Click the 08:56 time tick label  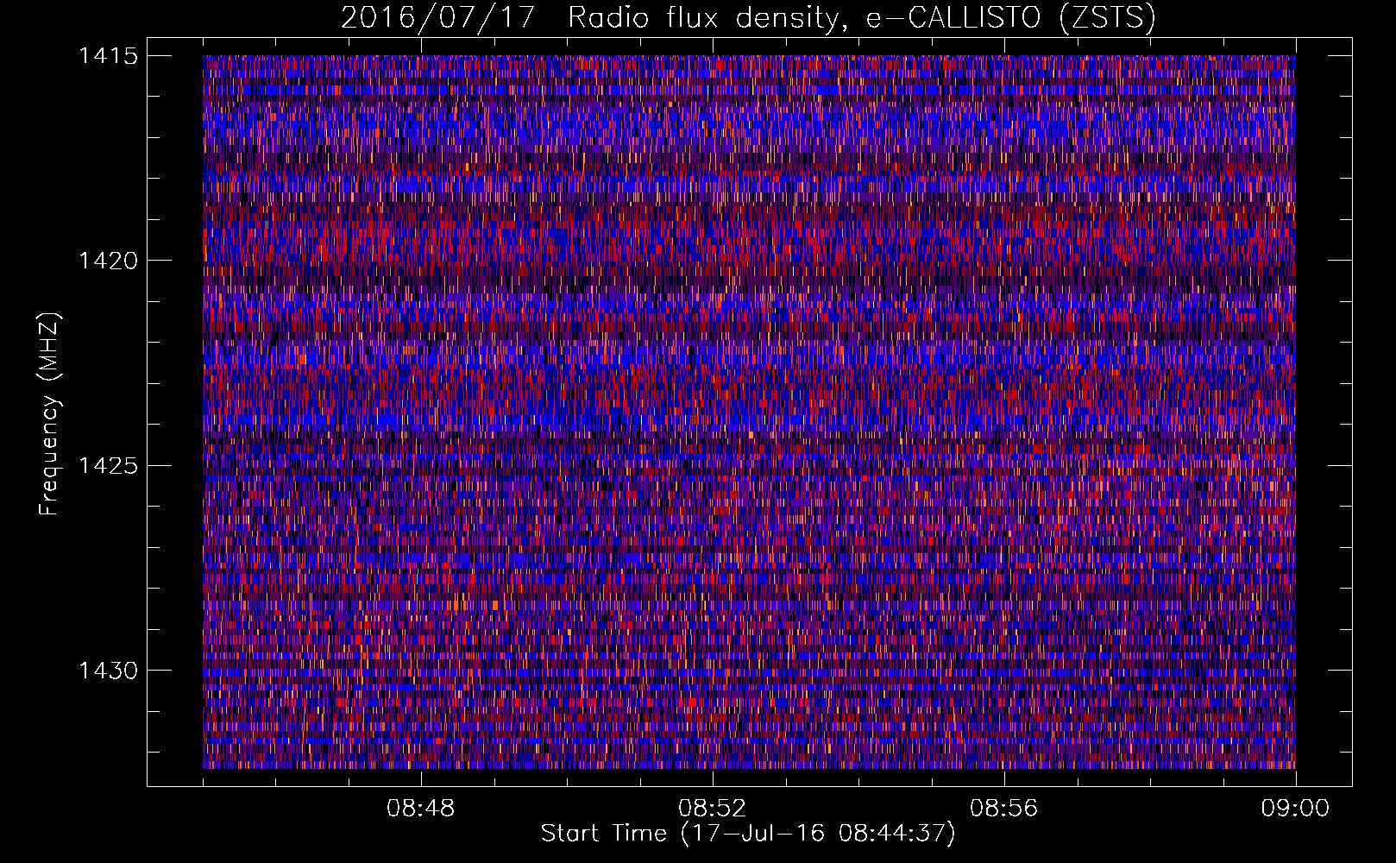[1003, 809]
